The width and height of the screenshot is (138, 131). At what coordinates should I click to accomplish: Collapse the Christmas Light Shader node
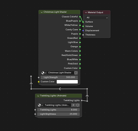[x=42, y=12]
